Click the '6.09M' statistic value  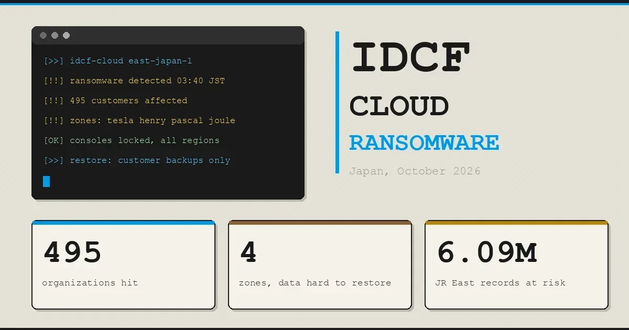pyautogui.click(x=486, y=252)
